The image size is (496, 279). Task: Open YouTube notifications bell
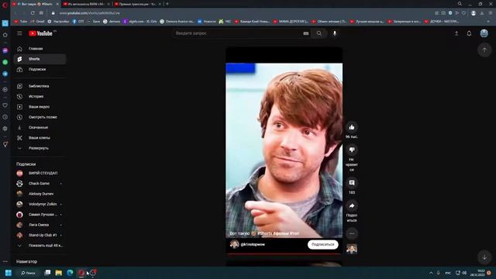click(469, 33)
